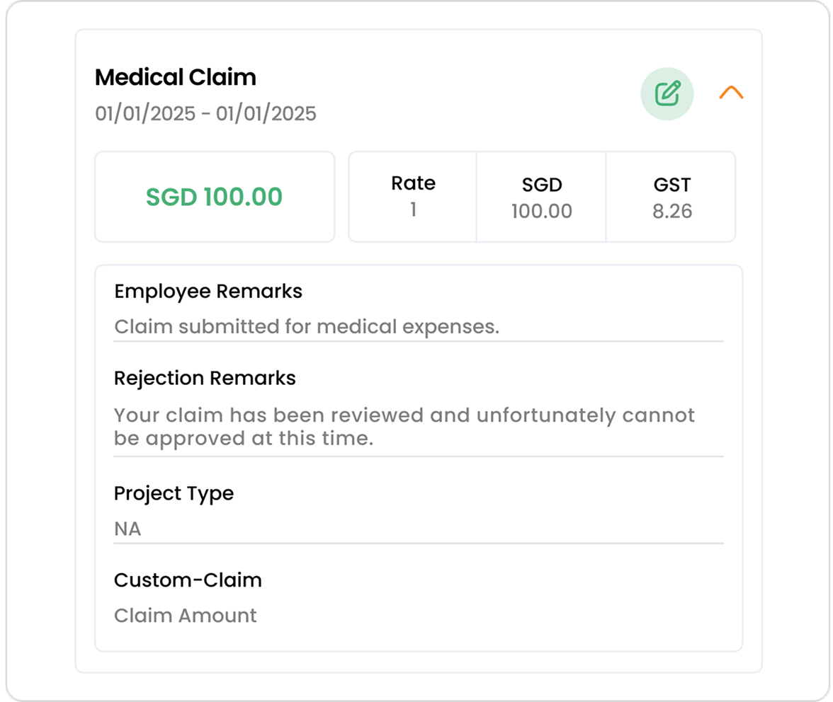The height and width of the screenshot is (702, 833).
Task: Click the green edit claim icon
Action: click(x=667, y=94)
